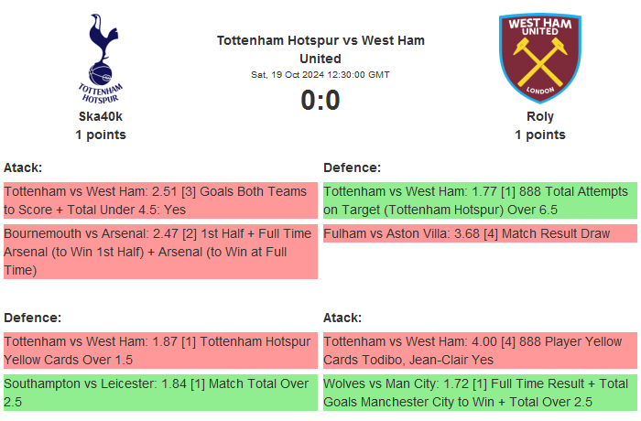Screen dimensions: 641x421
Task: Open the Ska40k player name
Action: pyautogui.click(x=101, y=116)
